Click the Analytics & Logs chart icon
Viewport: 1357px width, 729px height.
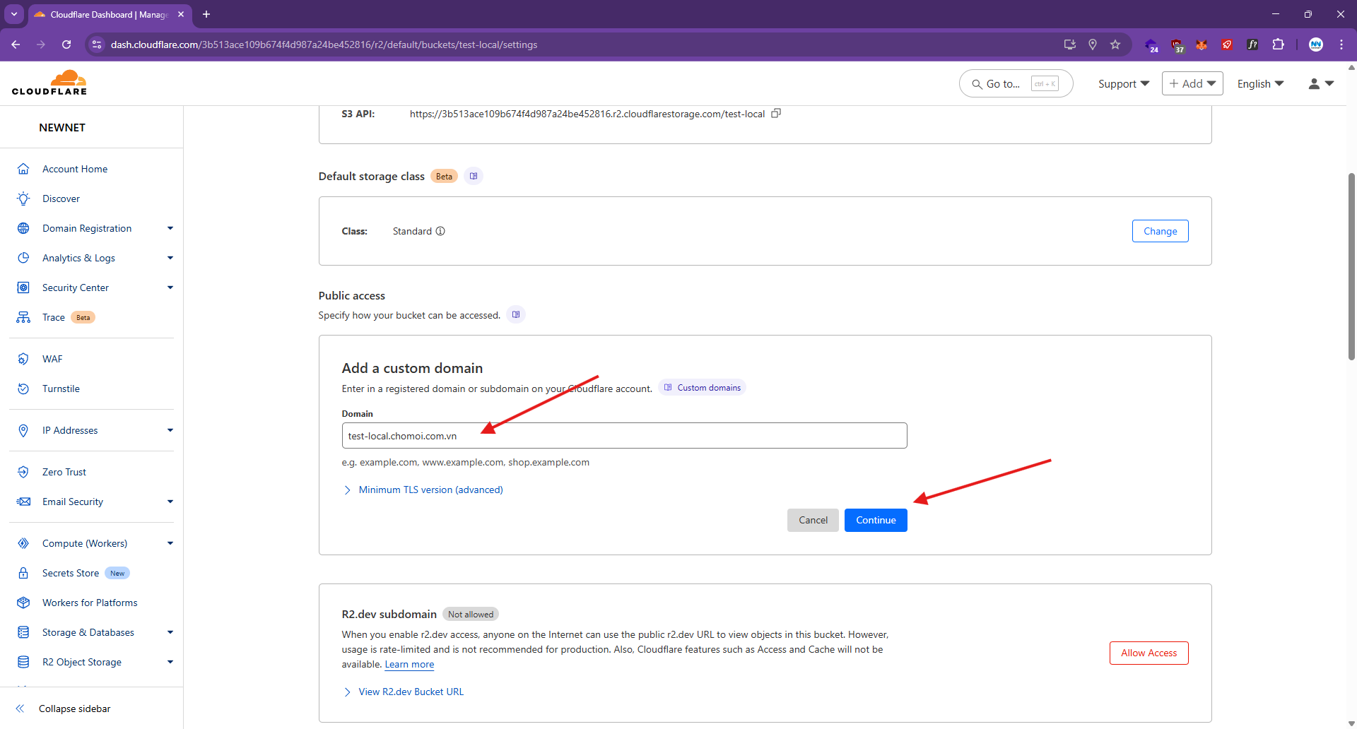click(x=23, y=258)
